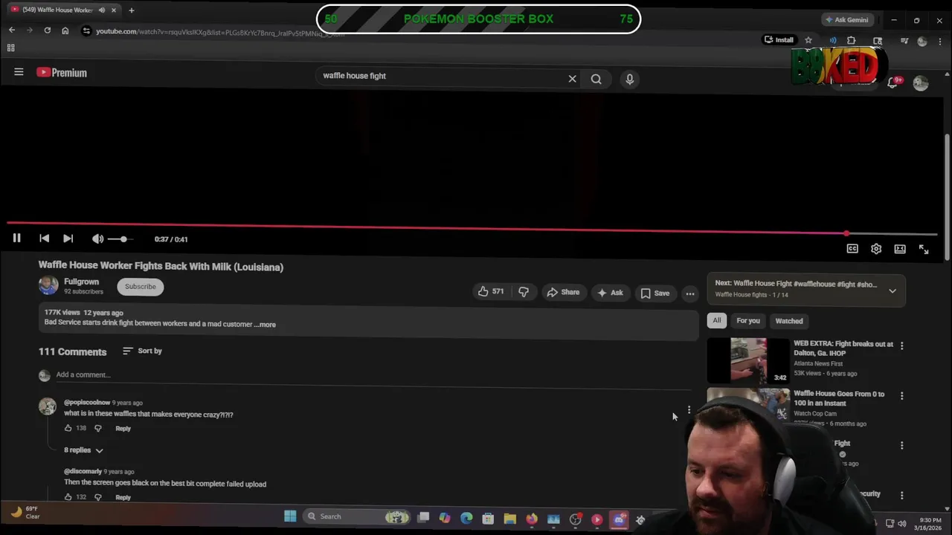The width and height of the screenshot is (952, 535).
Task: Open the Fullgrown channel avatar
Action: coord(48,285)
